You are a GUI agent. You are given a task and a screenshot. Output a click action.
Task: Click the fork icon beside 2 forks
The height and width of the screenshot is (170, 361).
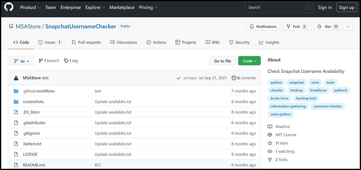coord(270,160)
